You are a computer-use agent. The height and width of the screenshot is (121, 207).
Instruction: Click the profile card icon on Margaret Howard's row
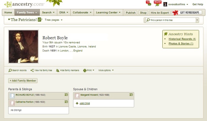point(131,95)
